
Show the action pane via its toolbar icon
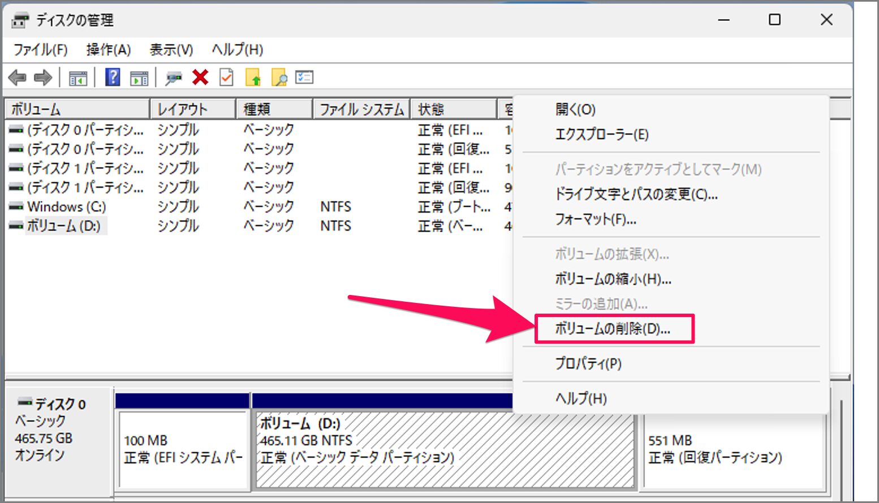[139, 77]
